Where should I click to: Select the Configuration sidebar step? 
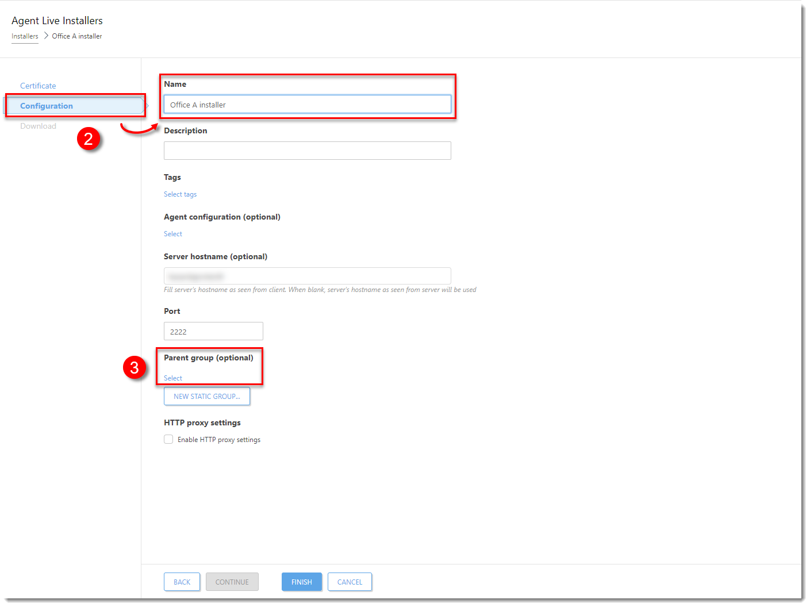47,106
